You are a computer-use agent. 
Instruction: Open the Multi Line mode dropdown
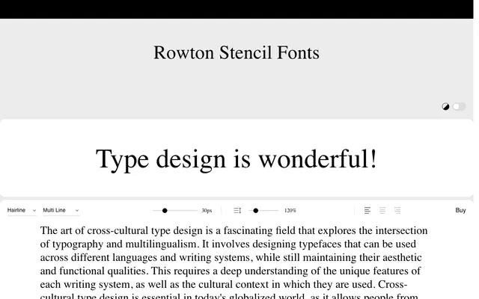61,210
